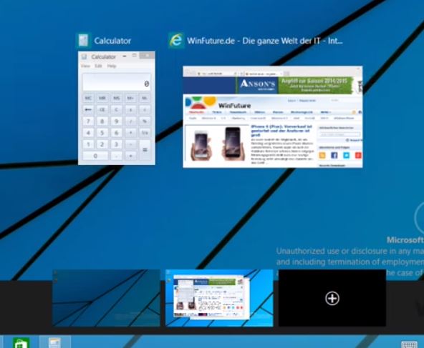Click the address bar in the browser preview
Viewport: 424px width, 348px height.
(217, 73)
